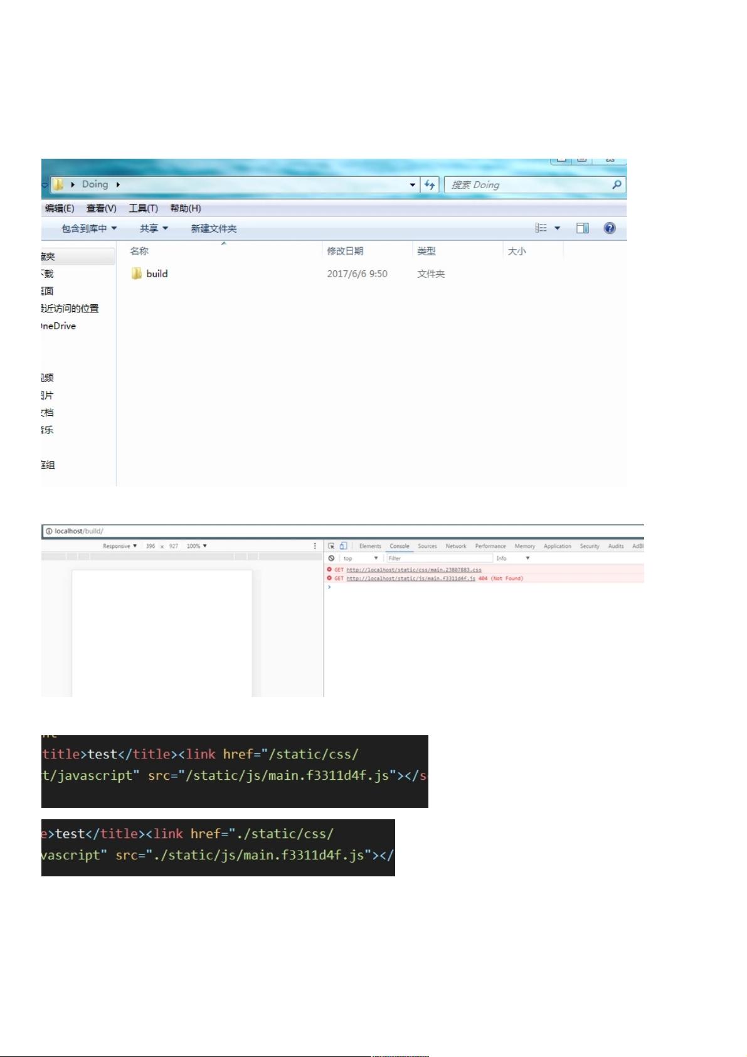Image resolution: width=747 pixels, height=1057 pixels.
Task: Open the top context dropdown
Action: point(361,558)
